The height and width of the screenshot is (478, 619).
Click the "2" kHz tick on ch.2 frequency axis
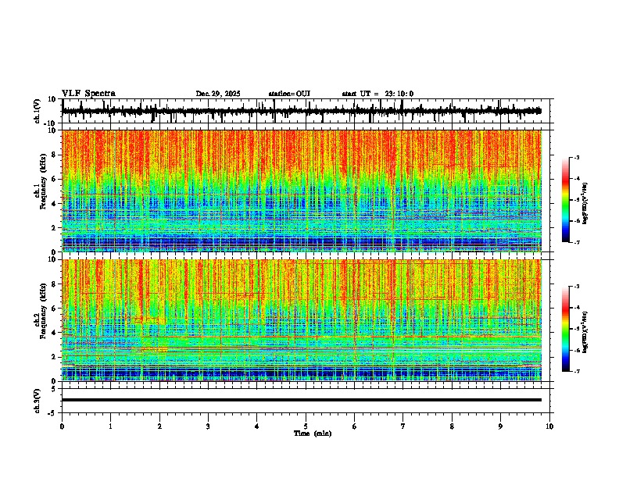coord(55,357)
